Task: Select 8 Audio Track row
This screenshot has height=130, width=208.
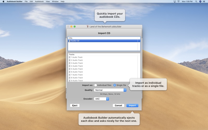Action: point(104,77)
